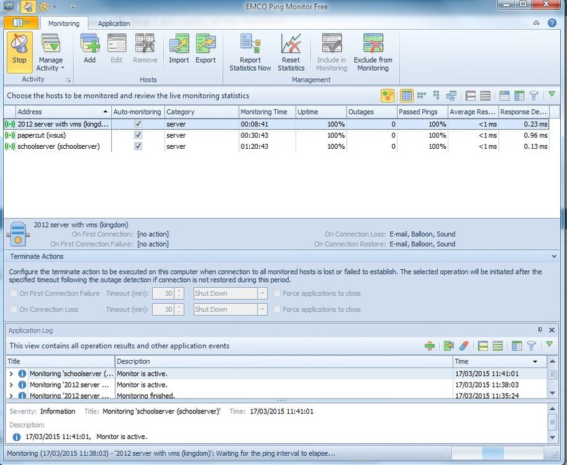This screenshot has height=465, width=567.
Task: Click the Edit host button
Action: point(116,49)
